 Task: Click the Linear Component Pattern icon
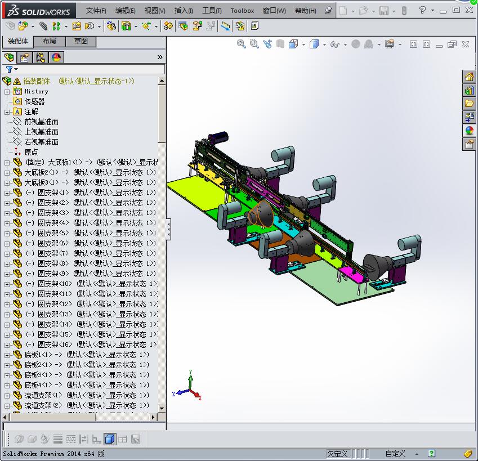tap(56, 26)
